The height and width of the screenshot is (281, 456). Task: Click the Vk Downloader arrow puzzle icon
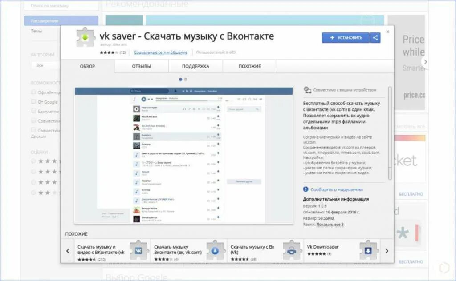click(x=368, y=250)
